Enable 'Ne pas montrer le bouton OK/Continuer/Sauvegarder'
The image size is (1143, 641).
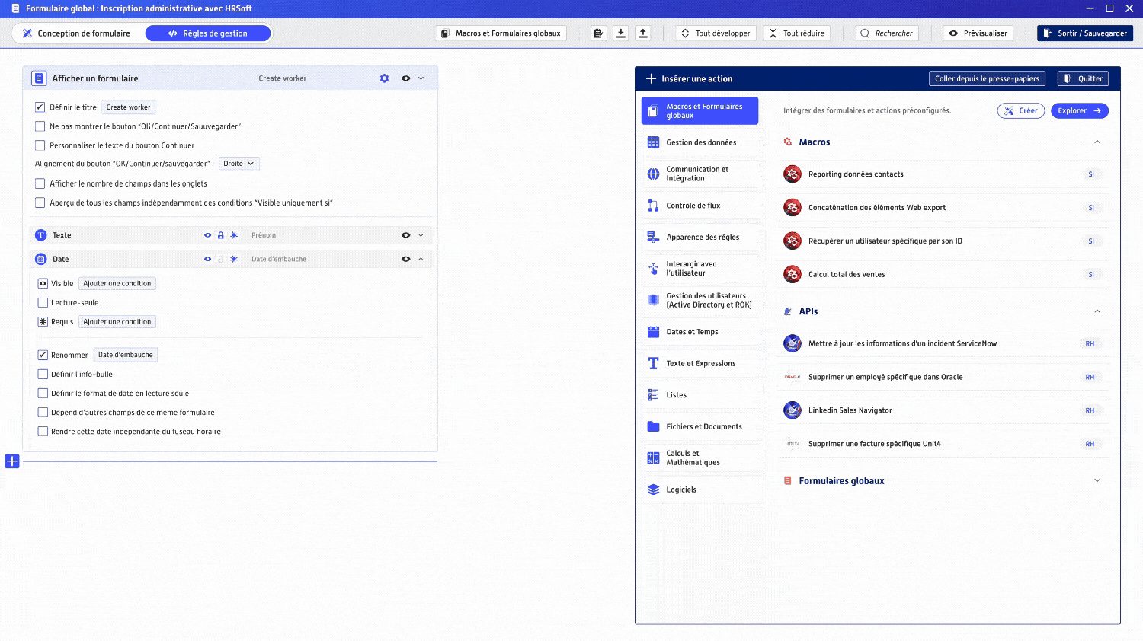tap(40, 126)
